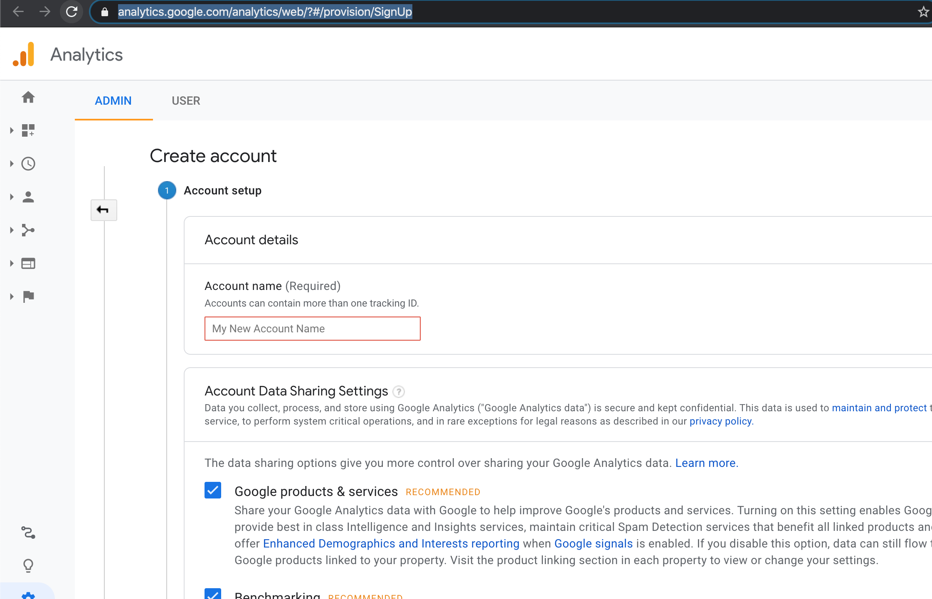Expand the Realtime section arrow

pyautogui.click(x=12, y=164)
